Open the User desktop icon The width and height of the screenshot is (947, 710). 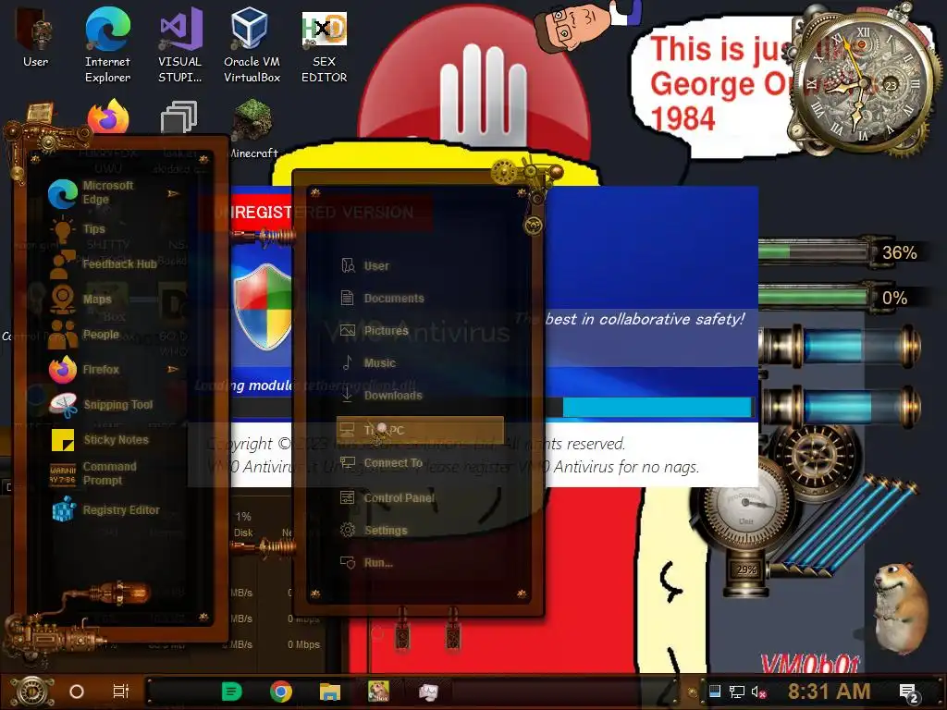point(35,39)
